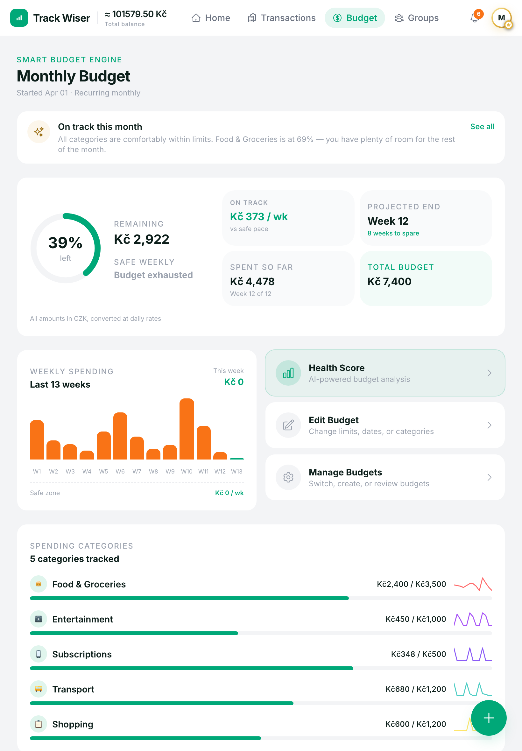Expand the Manage Budgets chevron

coord(489,477)
